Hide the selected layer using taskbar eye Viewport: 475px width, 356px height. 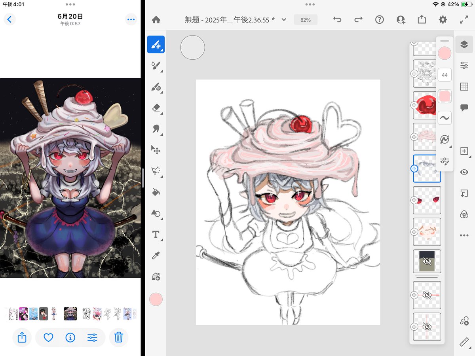click(464, 172)
